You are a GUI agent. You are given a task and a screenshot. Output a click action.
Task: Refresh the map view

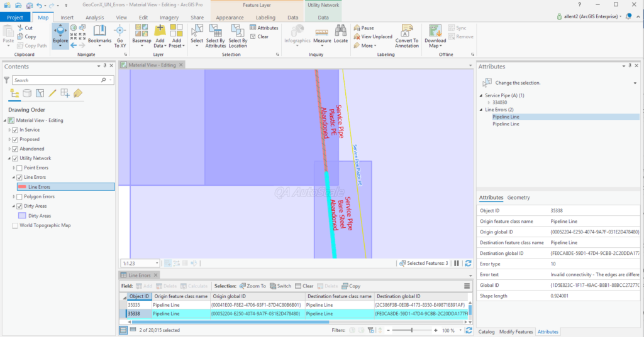[468, 263]
